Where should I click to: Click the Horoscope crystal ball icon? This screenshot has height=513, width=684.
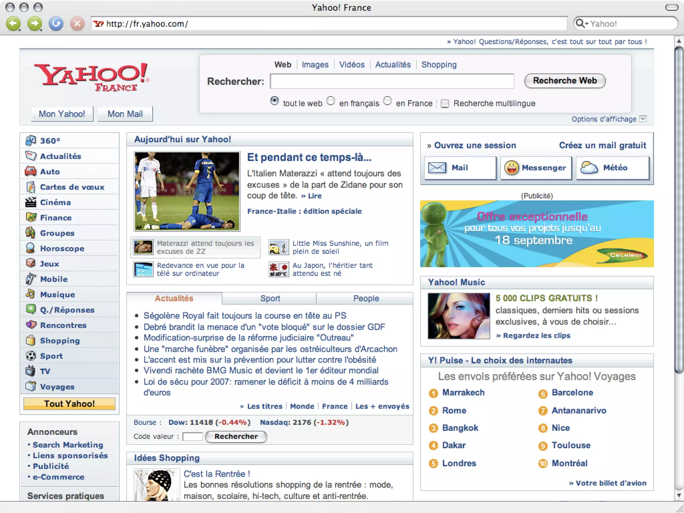click(30, 248)
